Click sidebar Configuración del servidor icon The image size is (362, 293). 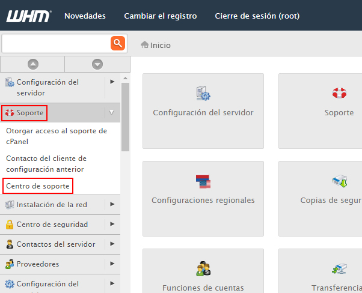(10, 82)
